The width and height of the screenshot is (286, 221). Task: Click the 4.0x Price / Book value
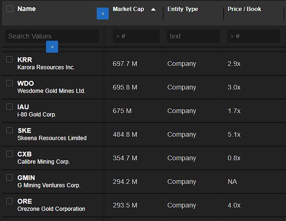tap(234, 205)
